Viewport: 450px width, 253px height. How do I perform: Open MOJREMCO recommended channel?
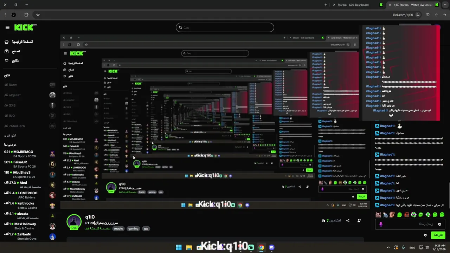30,154
